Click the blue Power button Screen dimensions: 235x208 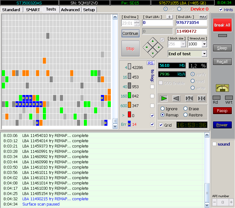[x=222, y=125]
